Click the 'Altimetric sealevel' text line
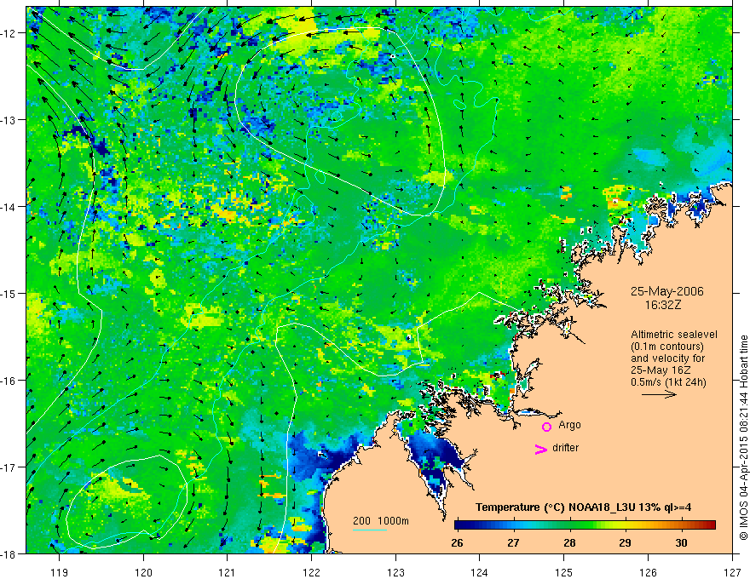 674,335
